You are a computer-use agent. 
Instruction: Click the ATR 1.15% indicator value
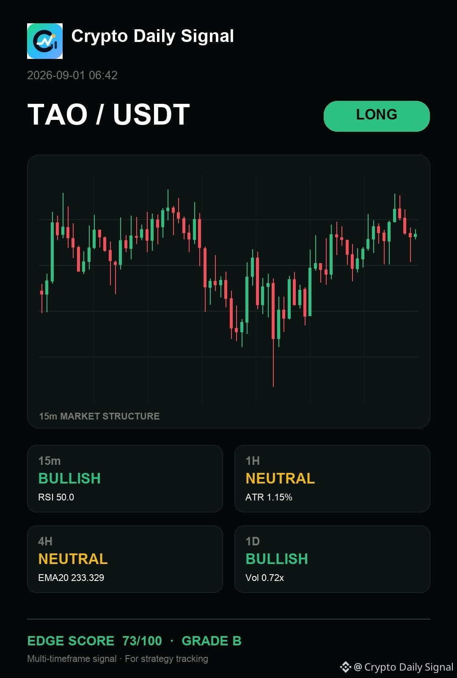coord(269,497)
